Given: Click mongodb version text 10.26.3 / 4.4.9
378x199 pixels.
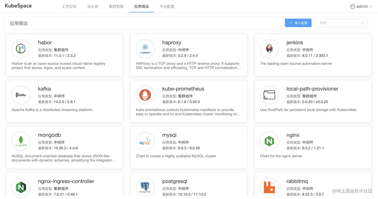Looking at the screenshot, I should [66, 148].
